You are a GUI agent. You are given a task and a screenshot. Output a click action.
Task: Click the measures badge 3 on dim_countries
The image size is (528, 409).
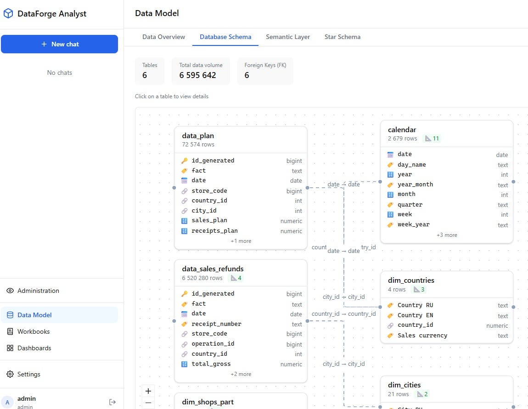point(419,290)
